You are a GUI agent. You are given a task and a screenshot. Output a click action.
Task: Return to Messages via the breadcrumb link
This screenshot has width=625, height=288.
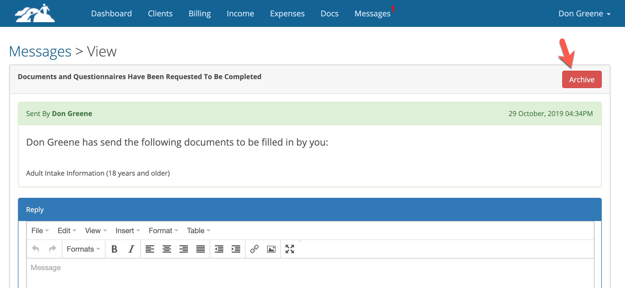pyautogui.click(x=40, y=51)
